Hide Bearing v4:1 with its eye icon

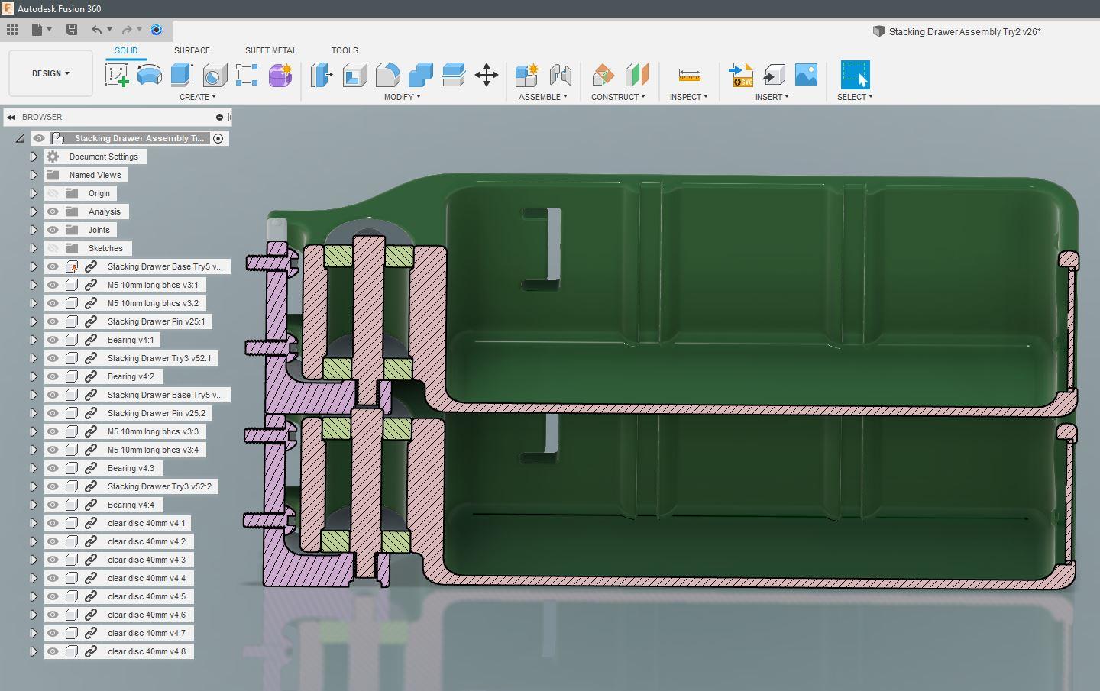click(x=52, y=340)
